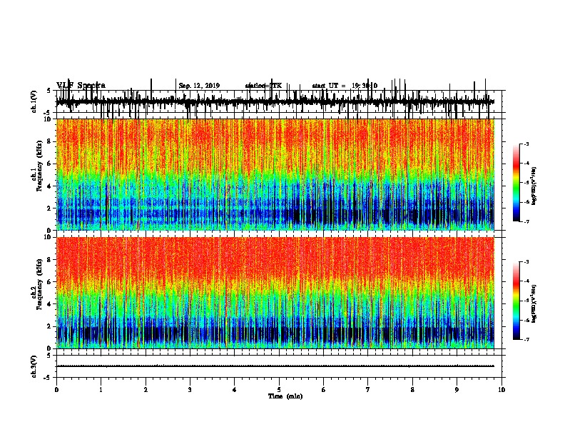
Task: Click the "6" minute tick label
Action: click(x=324, y=390)
